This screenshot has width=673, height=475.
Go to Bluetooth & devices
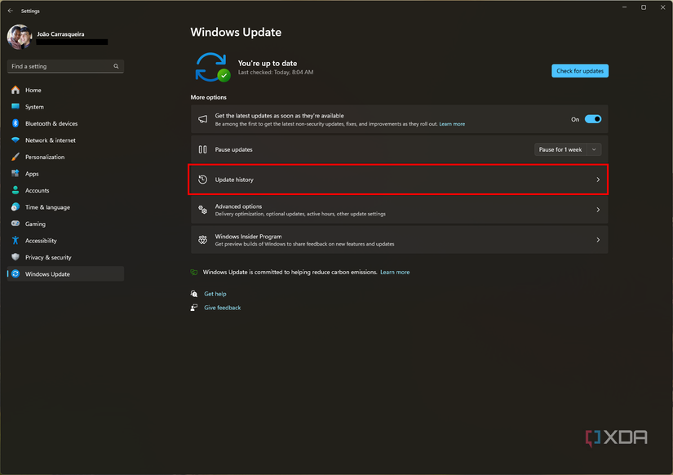point(65,123)
